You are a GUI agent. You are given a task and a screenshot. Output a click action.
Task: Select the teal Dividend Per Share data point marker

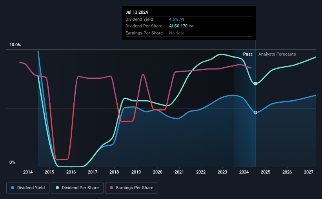tap(255, 84)
